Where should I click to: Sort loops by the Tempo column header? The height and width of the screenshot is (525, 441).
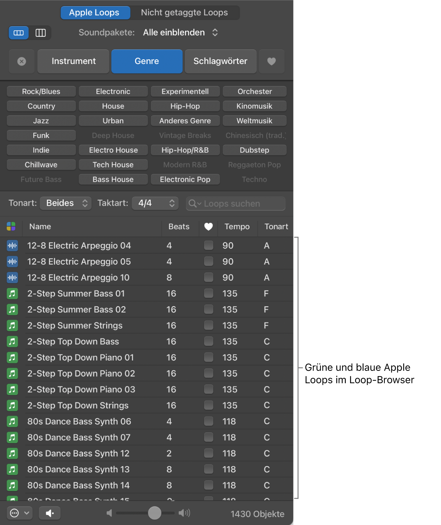click(x=237, y=226)
